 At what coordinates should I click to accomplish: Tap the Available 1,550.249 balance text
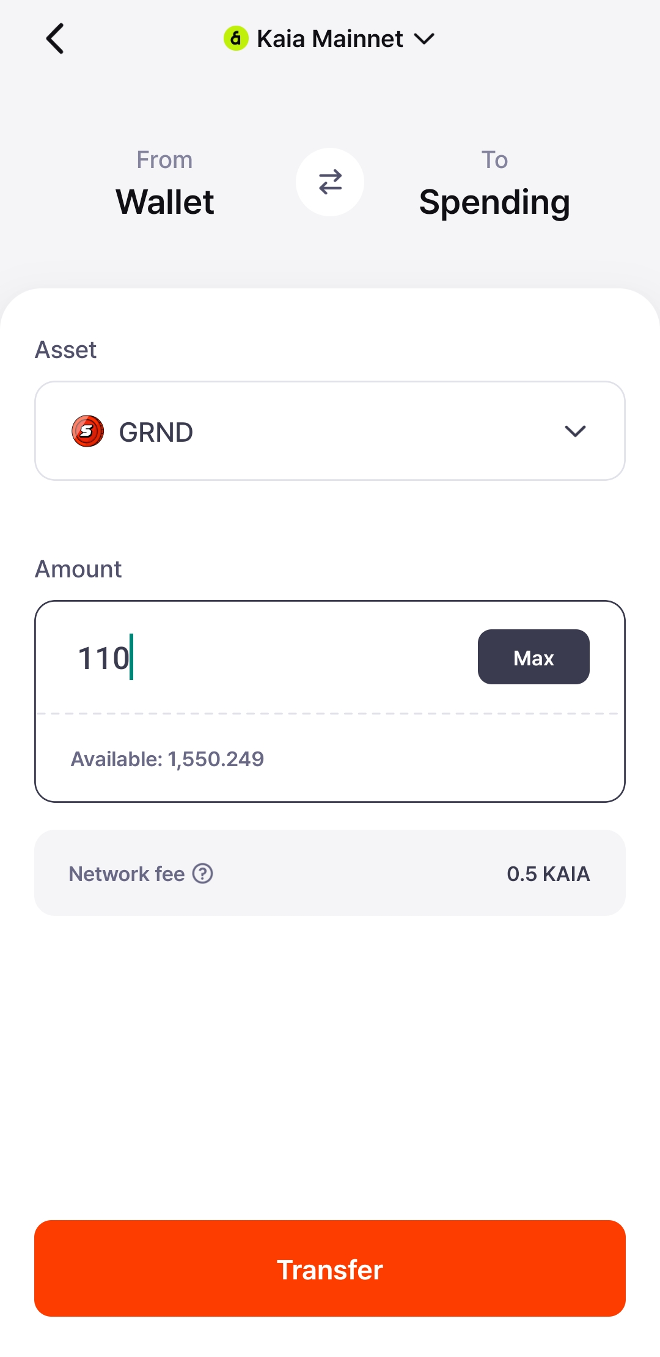point(167,759)
